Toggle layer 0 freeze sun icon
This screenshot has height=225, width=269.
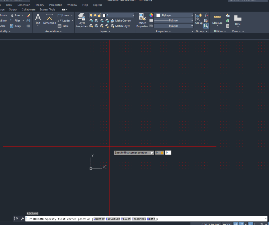tap(95, 15)
